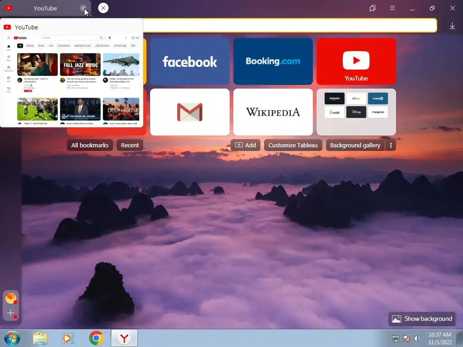Click in the address and search bar
The height and width of the screenshot is (347, 463).
click(289, 25)
